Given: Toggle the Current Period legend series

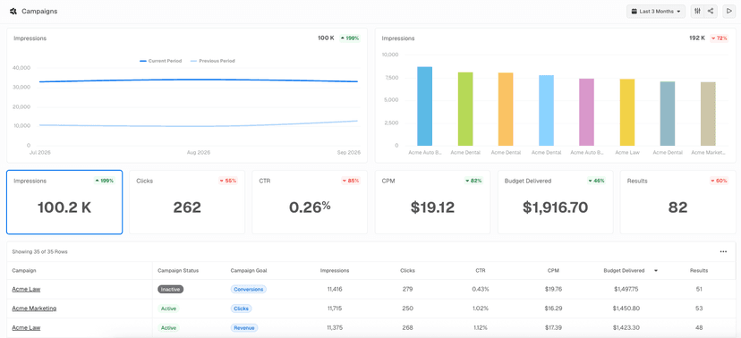Looking at the screenshot, I should [161, 61].
